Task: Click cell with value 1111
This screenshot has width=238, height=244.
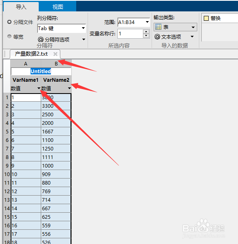Action: pyautogui.click(x=56, y=157)
